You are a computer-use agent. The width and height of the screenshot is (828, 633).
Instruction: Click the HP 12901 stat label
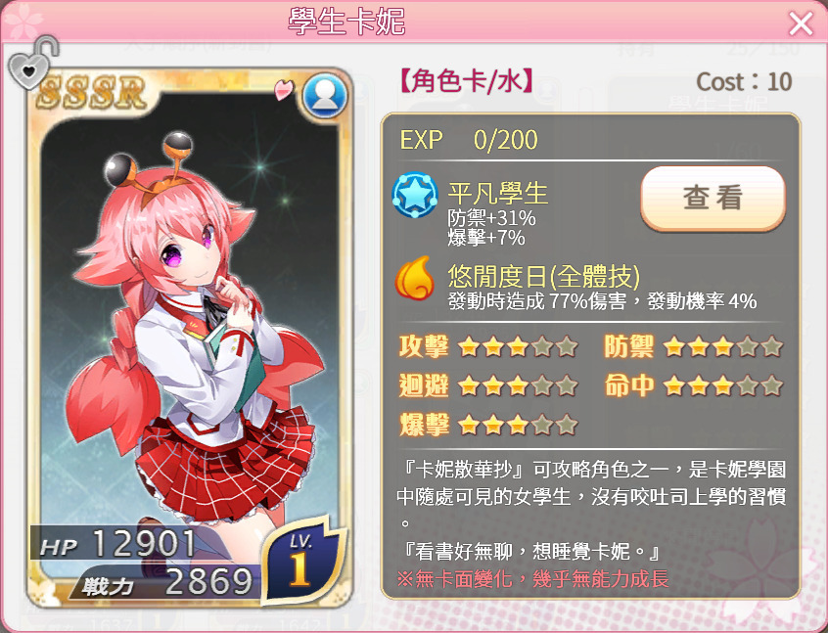117,543
